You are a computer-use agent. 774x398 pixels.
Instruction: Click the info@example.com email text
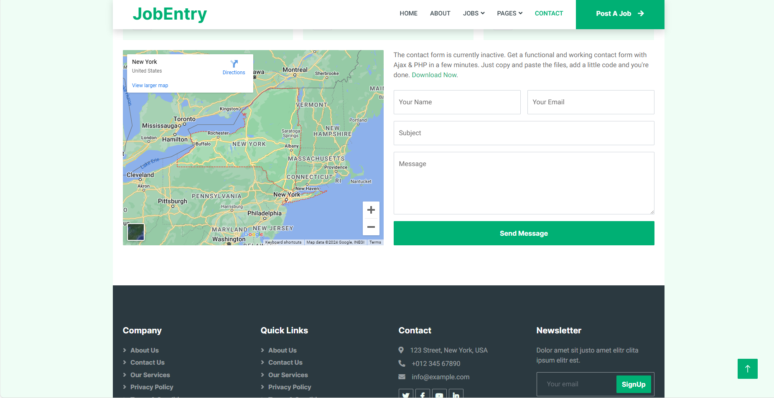[x=440, y=377]
